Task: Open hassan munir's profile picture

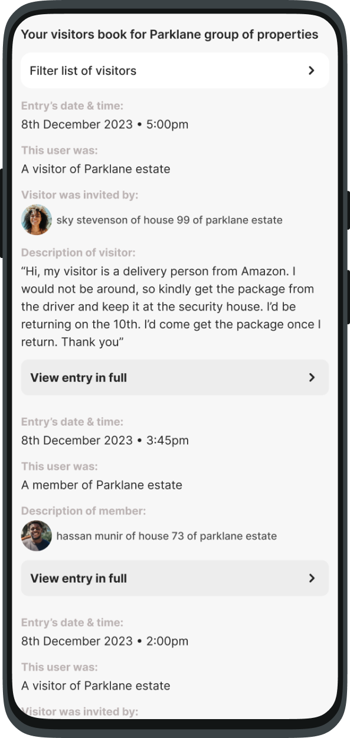Action: pos(36,536)
